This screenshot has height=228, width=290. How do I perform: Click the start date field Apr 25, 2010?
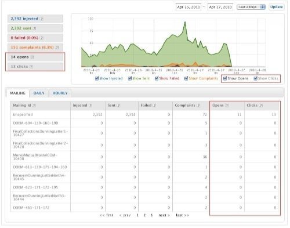click(188, 7)
